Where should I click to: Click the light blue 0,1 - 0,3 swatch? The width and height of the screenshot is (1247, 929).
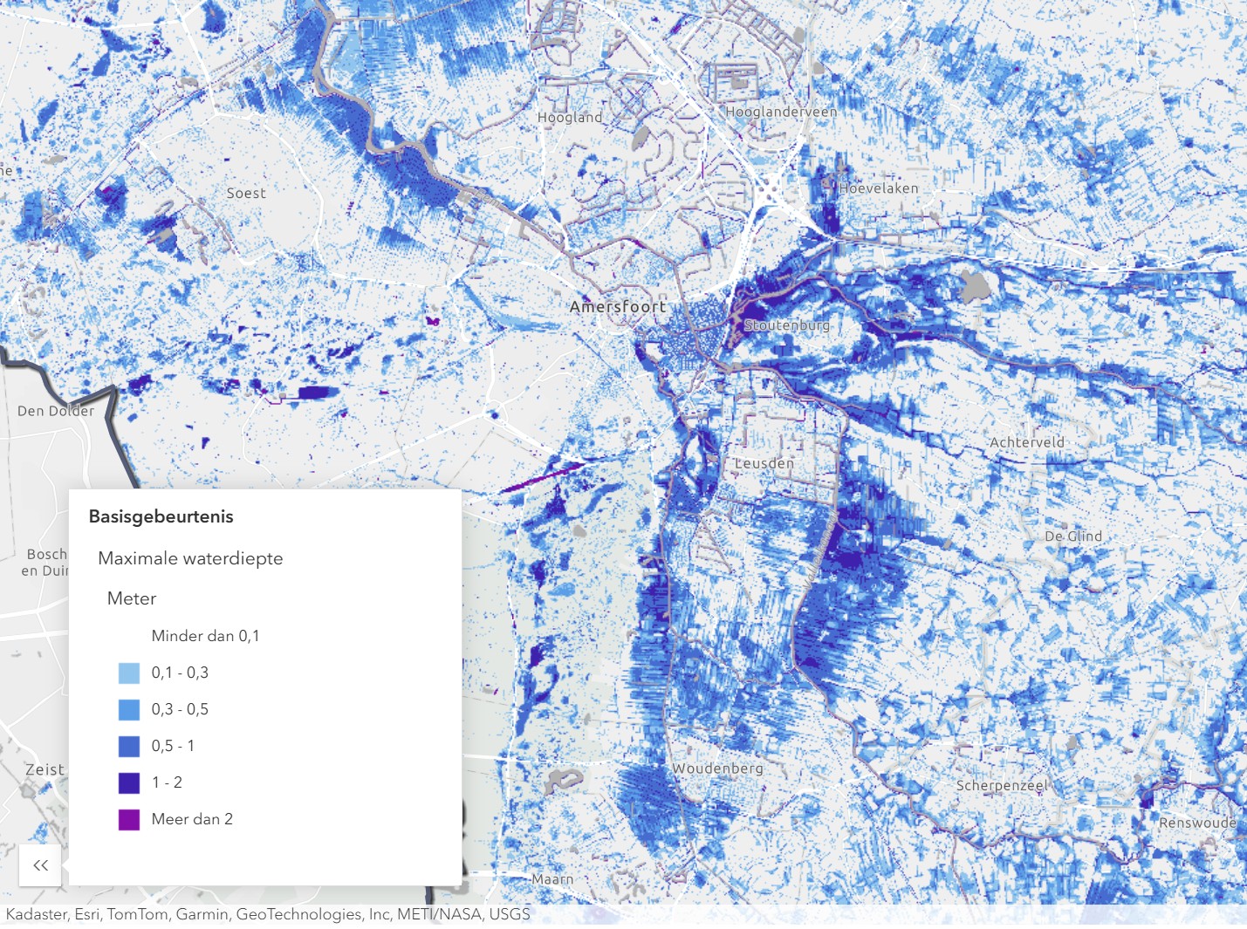pos(129,673)
